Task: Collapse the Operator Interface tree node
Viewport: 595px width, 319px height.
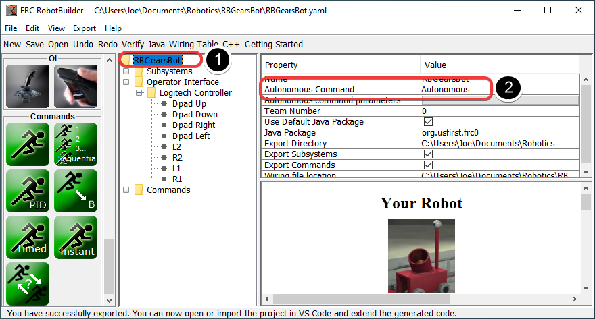Action: point(126,82)
